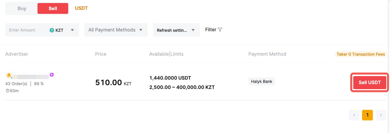The width and height of the screenshot is (390, 133).
Task: Click the Filter funnel icon
Action: pyautogui.click(x=220, y=30)
